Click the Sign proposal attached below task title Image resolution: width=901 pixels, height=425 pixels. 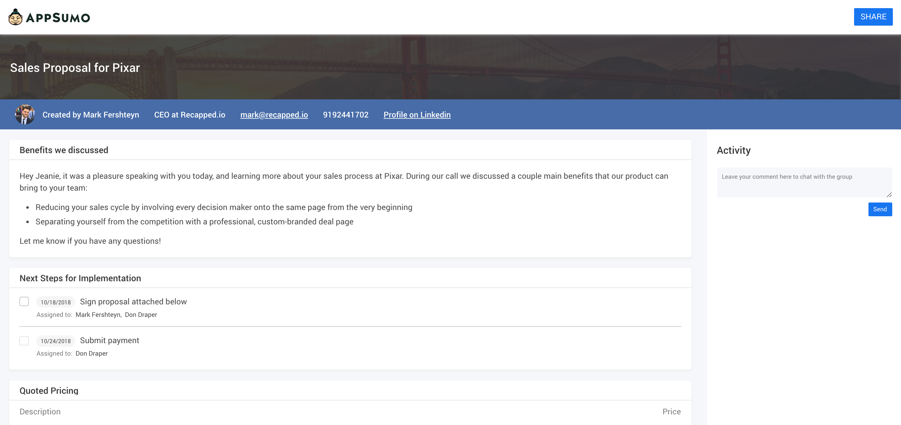(x=133, y=302)
